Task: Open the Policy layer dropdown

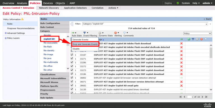Action: [197, 33]
